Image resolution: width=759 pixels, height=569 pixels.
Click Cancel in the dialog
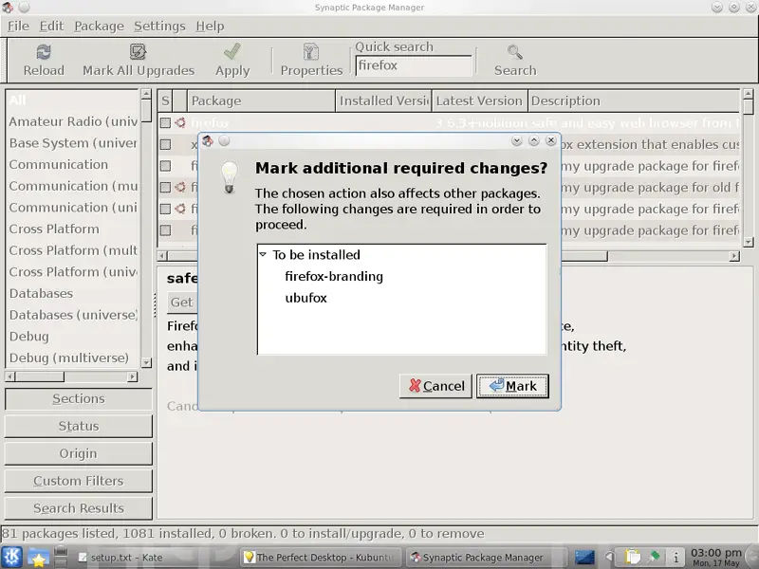click(x=435, y=386)
